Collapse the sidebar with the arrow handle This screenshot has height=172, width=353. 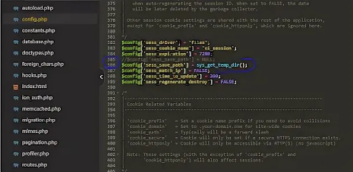point(101,77)
